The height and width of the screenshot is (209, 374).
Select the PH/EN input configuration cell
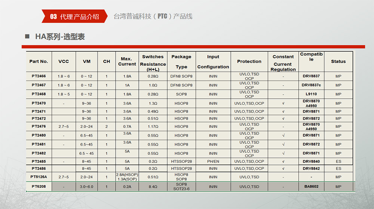click(213, 162)
